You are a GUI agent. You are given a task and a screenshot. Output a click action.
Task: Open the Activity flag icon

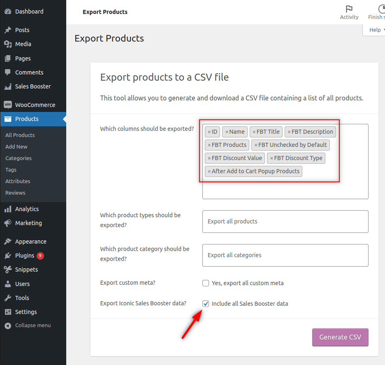click(349, 9)
